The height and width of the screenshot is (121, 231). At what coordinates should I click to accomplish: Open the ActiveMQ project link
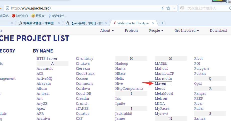[x=44, y=78]
